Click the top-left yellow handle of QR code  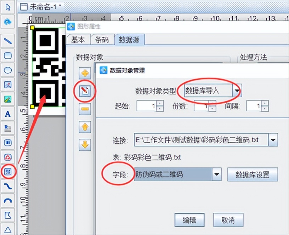32,28
